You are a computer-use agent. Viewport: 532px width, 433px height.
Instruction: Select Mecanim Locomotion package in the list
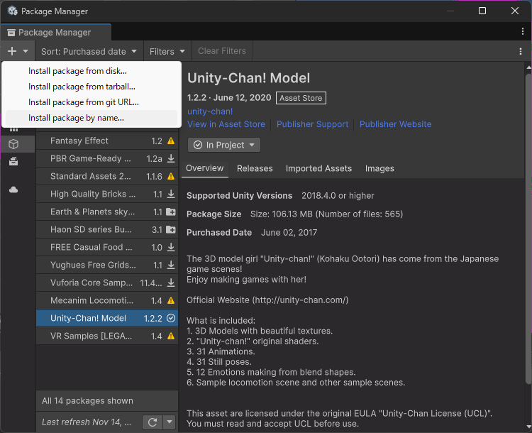pyautogui.click(x=92, y=301)
